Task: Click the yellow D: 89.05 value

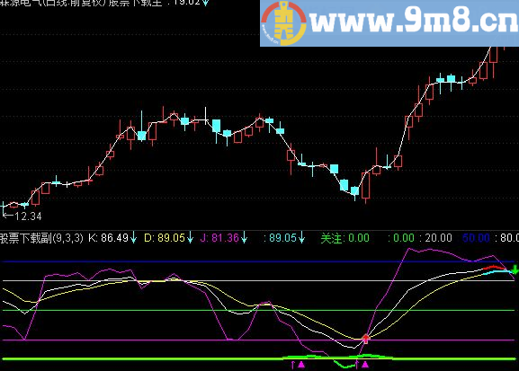Action: point(165,238)
